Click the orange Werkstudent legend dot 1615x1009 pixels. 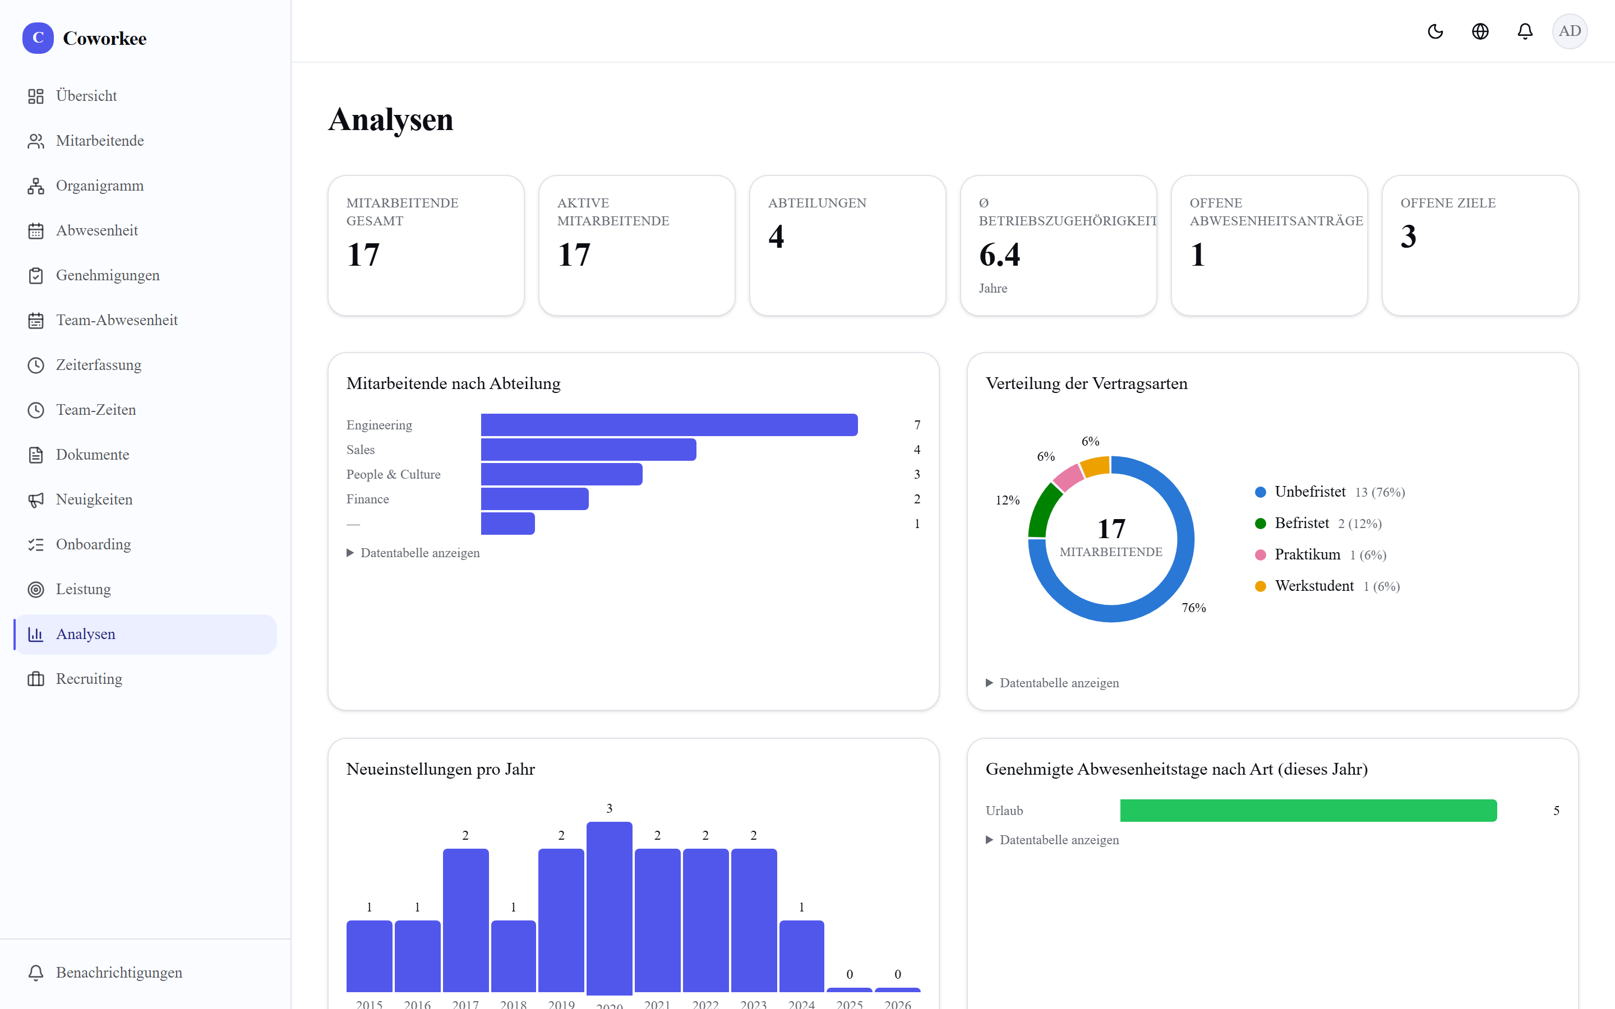coord(1261,586)
